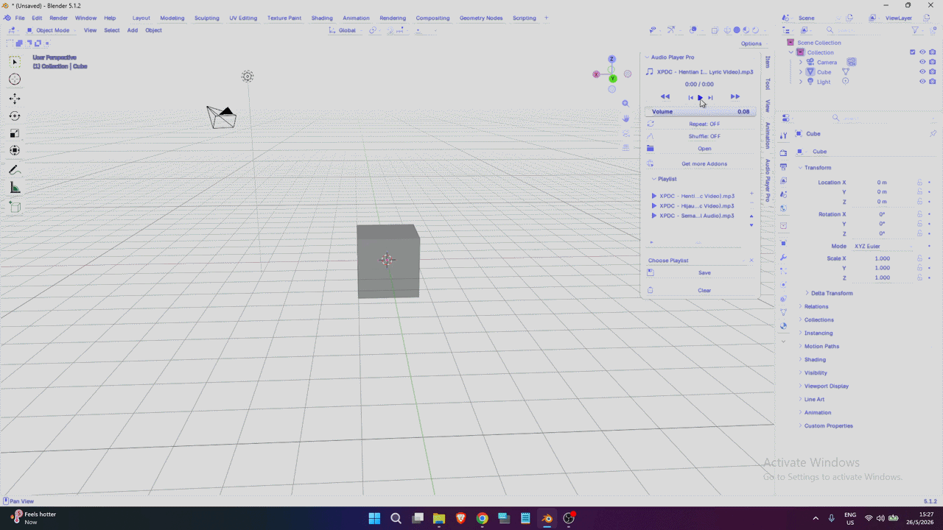
Task: Click the viewport pan hand icon
Action: pos(625,119)
